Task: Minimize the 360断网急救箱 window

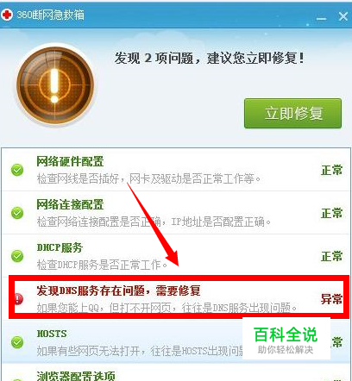Action: pos(321,18)
